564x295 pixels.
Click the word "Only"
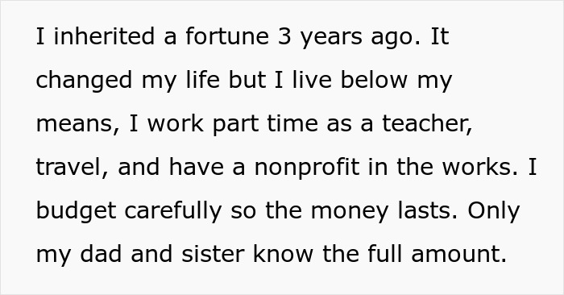(x=493, y=212)
